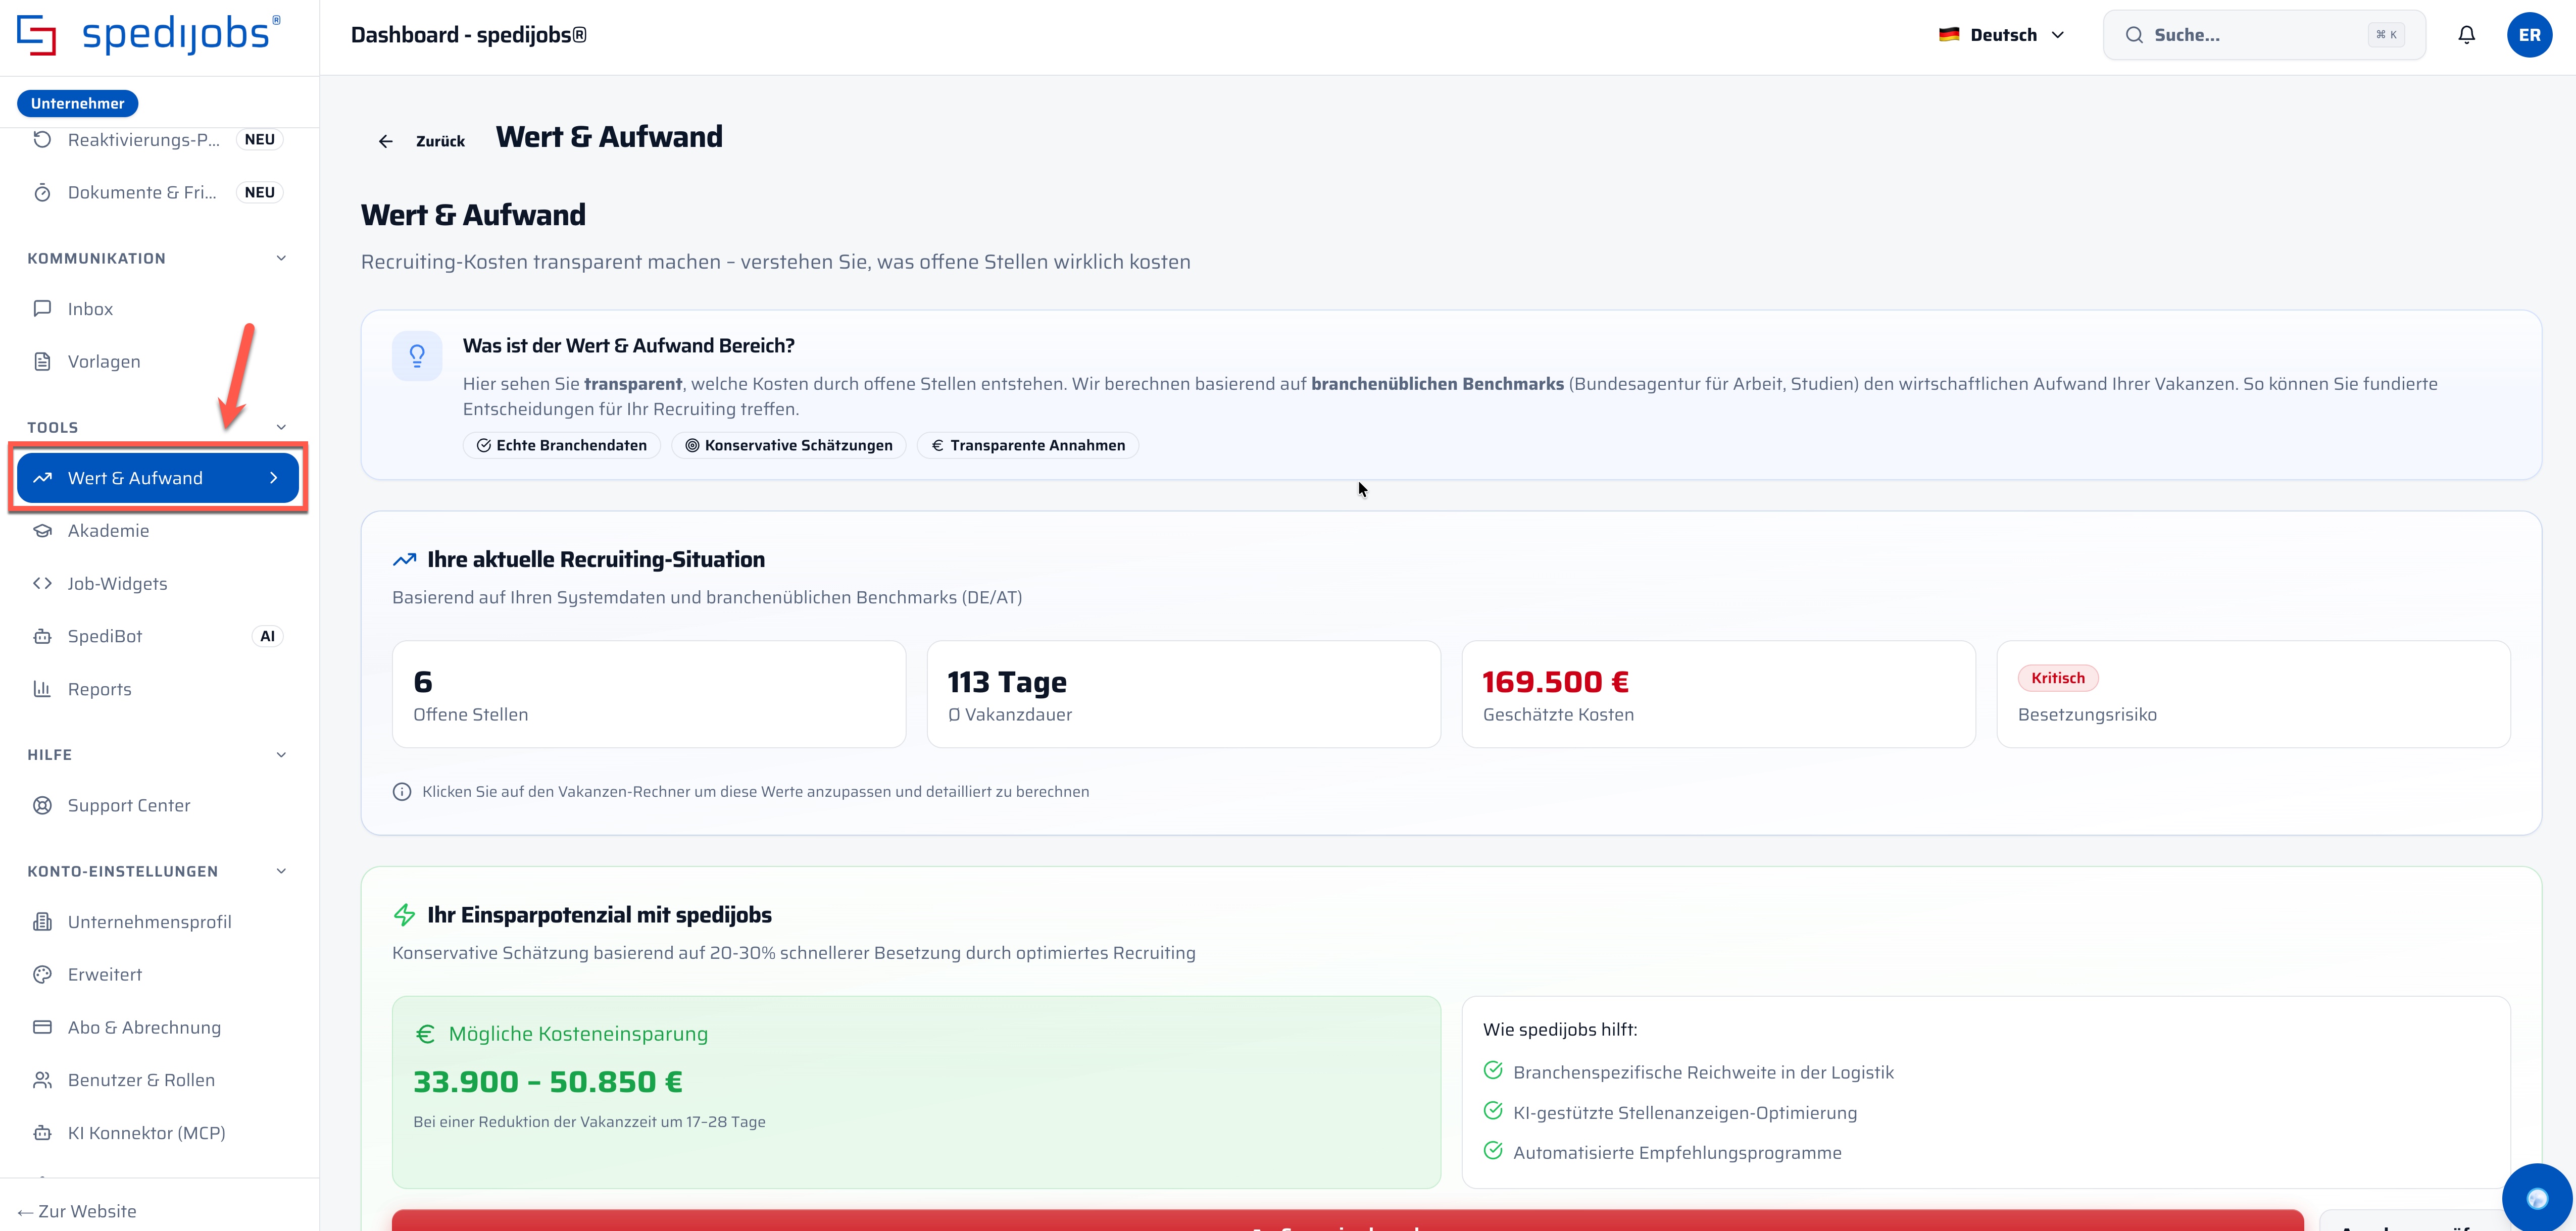Screen dimensions: 2576x1231
Task: Focus the Suche search field
Action: point(2264,35)
